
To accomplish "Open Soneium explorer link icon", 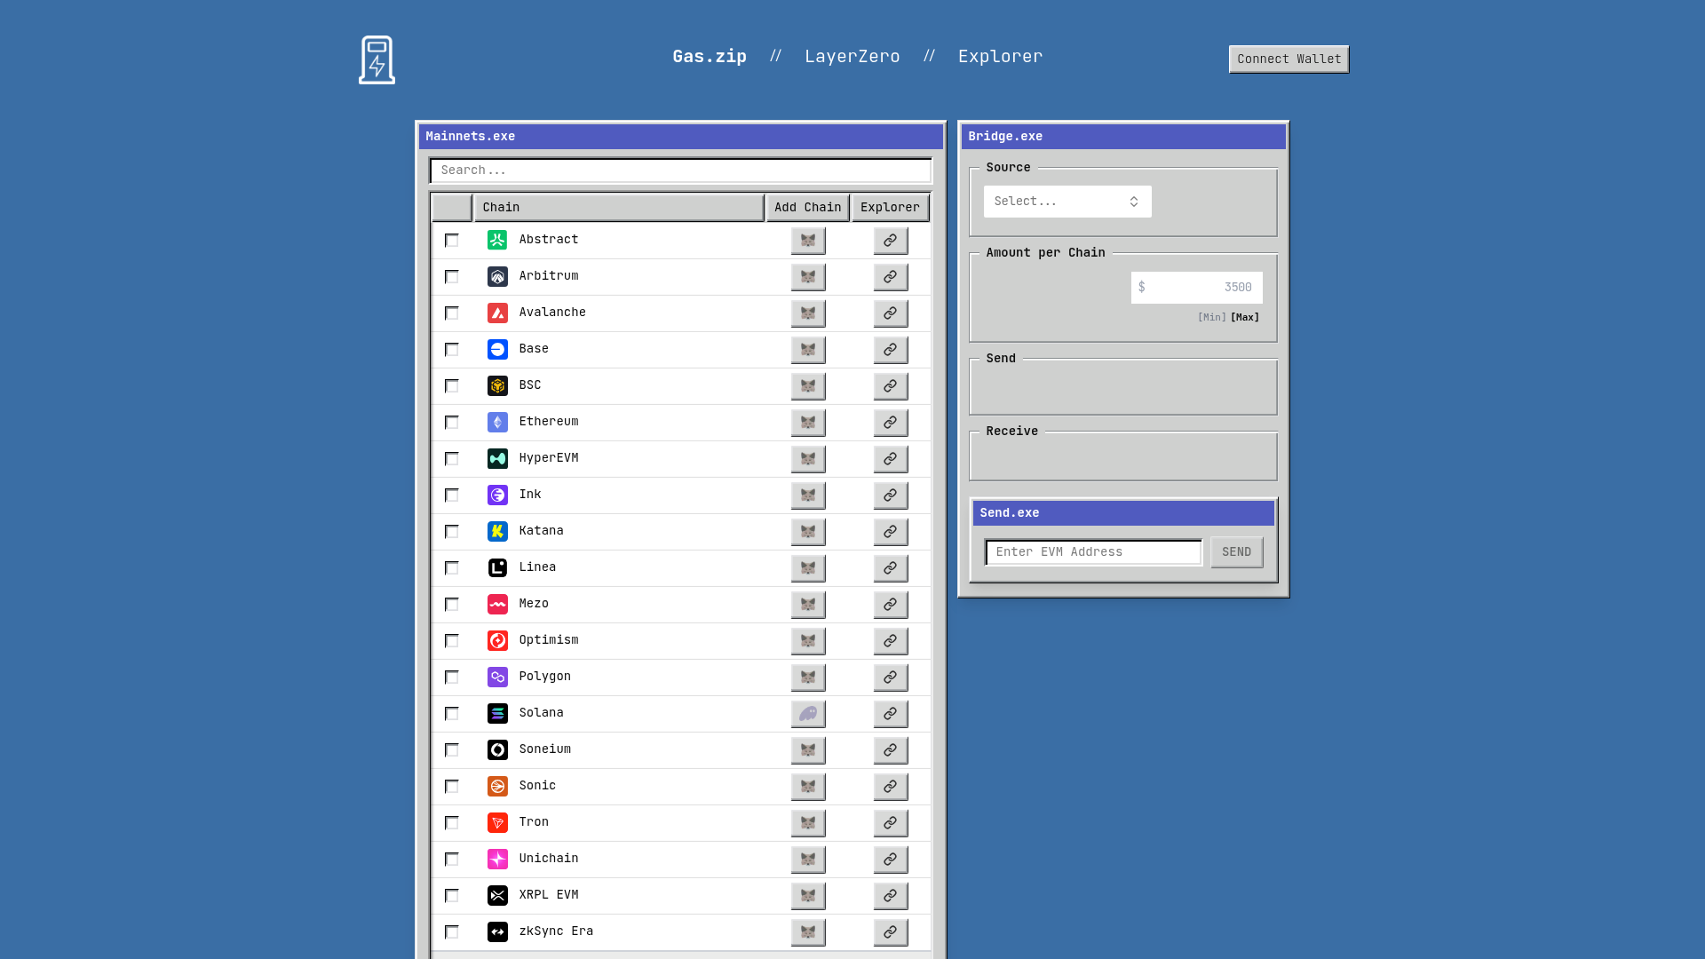I will (891, 750).
